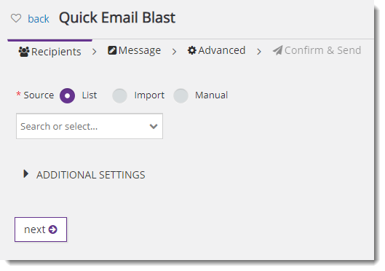Image resolution: width=385 pixels, height=271 pixels.
Task: Switch to the Advanced step tab
Action: click(216, 50)
